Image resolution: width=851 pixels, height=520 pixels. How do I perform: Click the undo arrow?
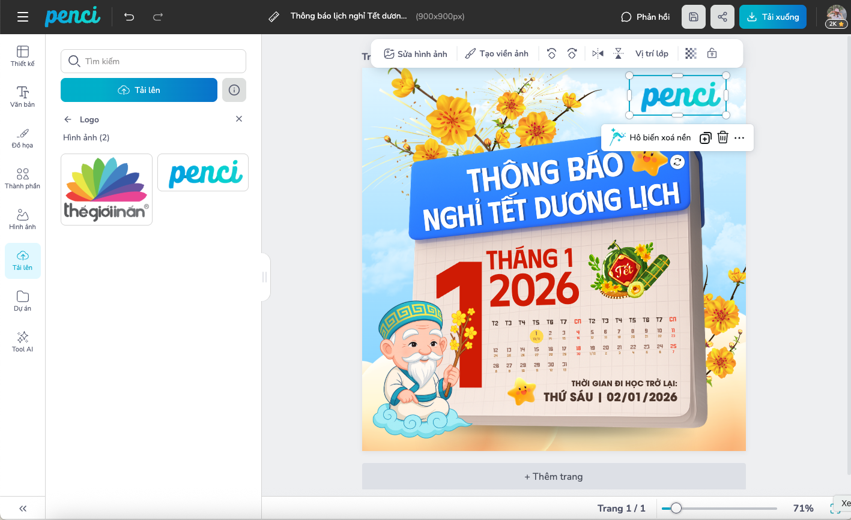(x=129, y=17)
